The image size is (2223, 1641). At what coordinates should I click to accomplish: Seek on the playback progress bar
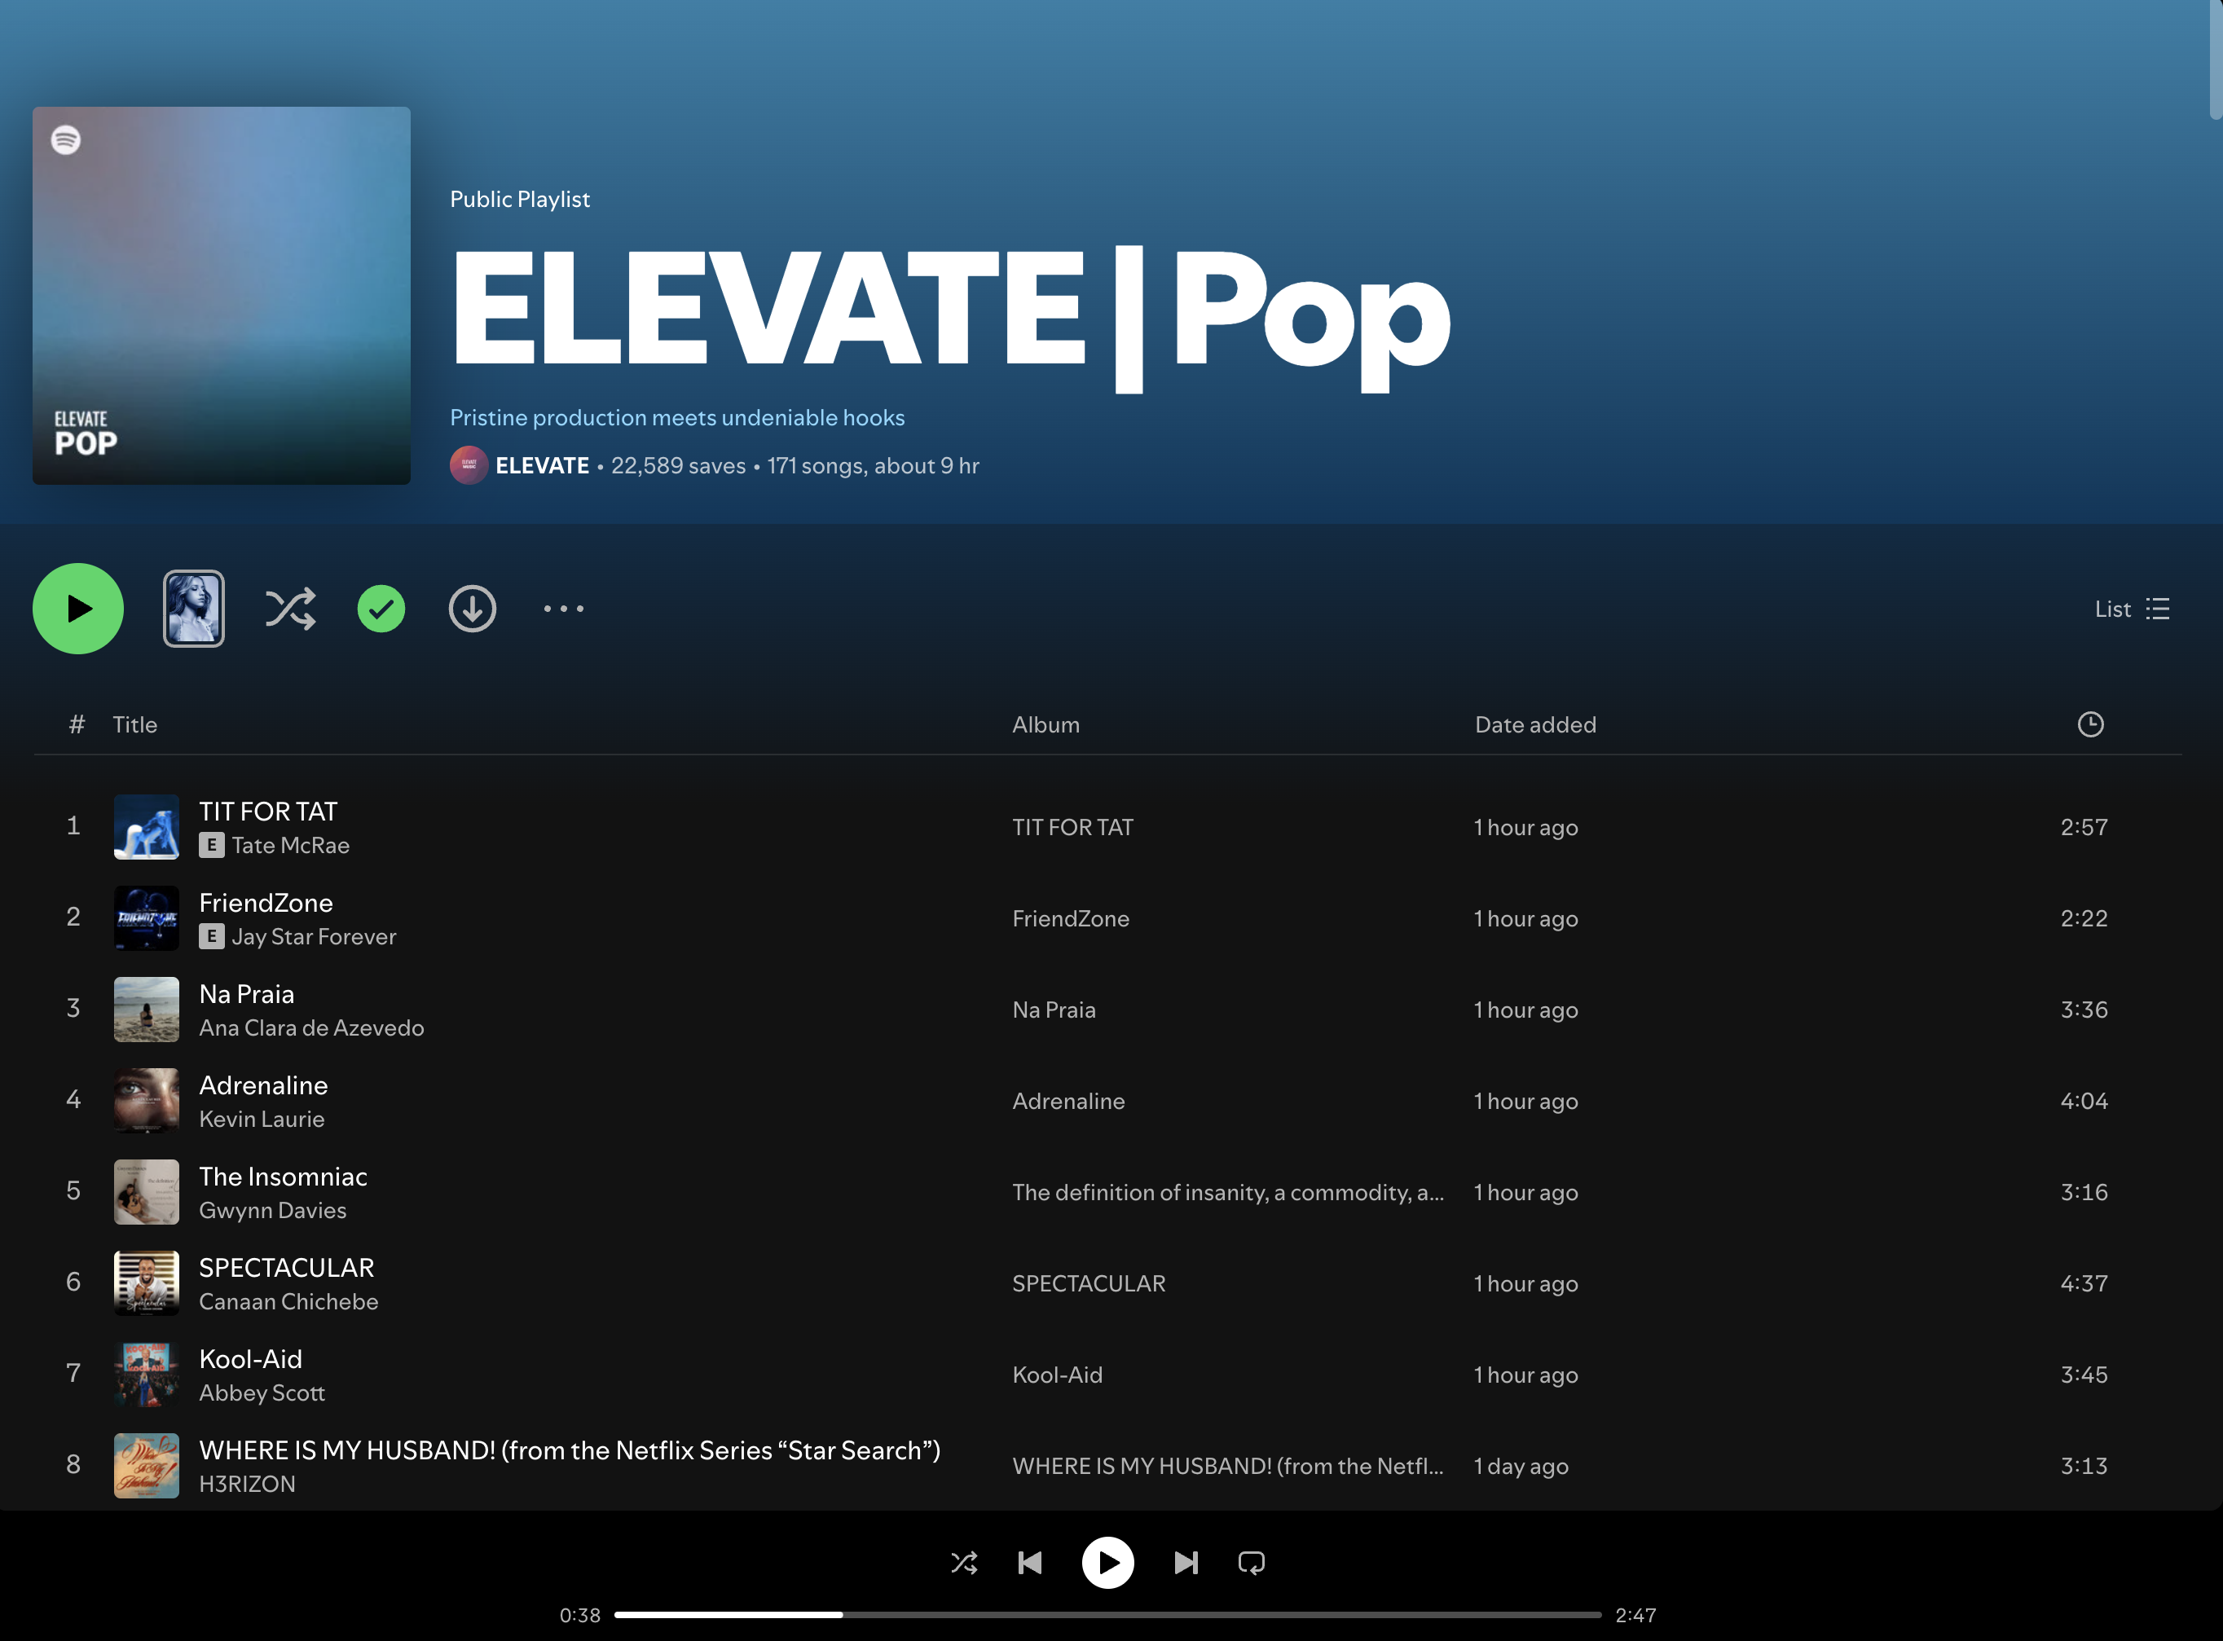tap(1107, 1615)
